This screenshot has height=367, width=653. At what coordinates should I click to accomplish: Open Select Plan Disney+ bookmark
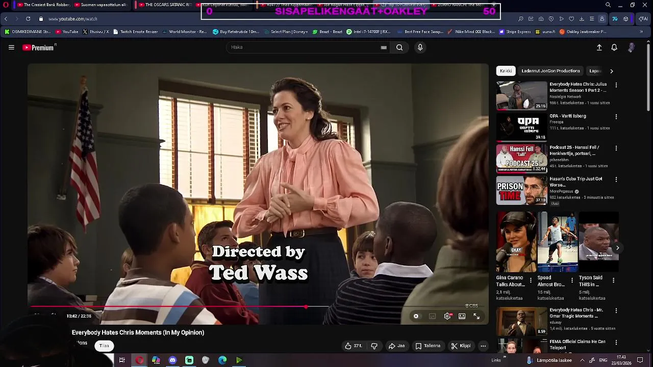(x=286, y=32)
